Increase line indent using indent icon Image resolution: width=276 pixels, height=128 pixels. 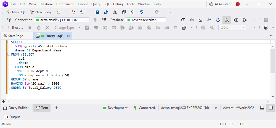pyautogui.click(x=244, y=20)
